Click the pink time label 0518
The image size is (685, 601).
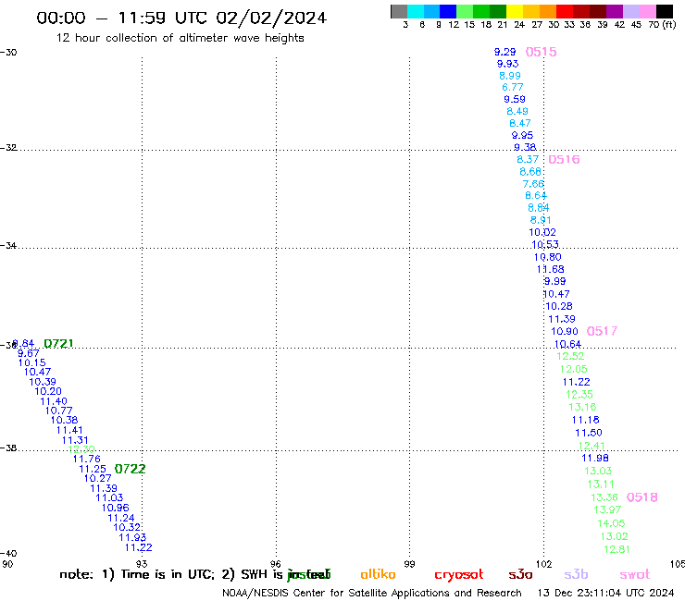pos(641,497)
